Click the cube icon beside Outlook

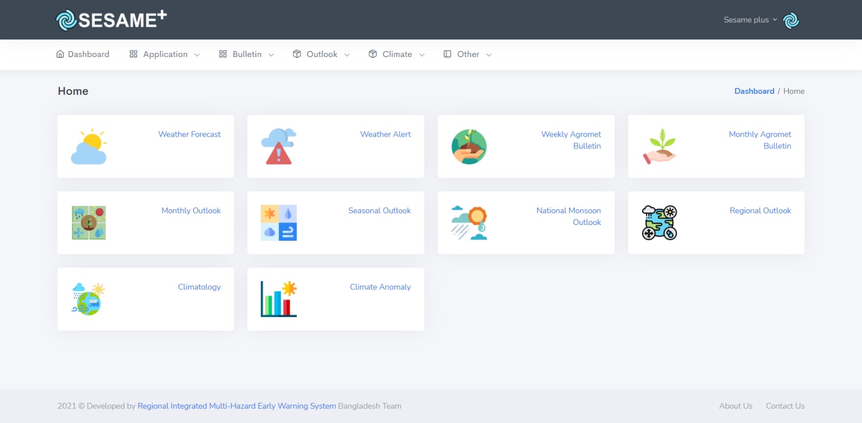[x=297, y=54]
